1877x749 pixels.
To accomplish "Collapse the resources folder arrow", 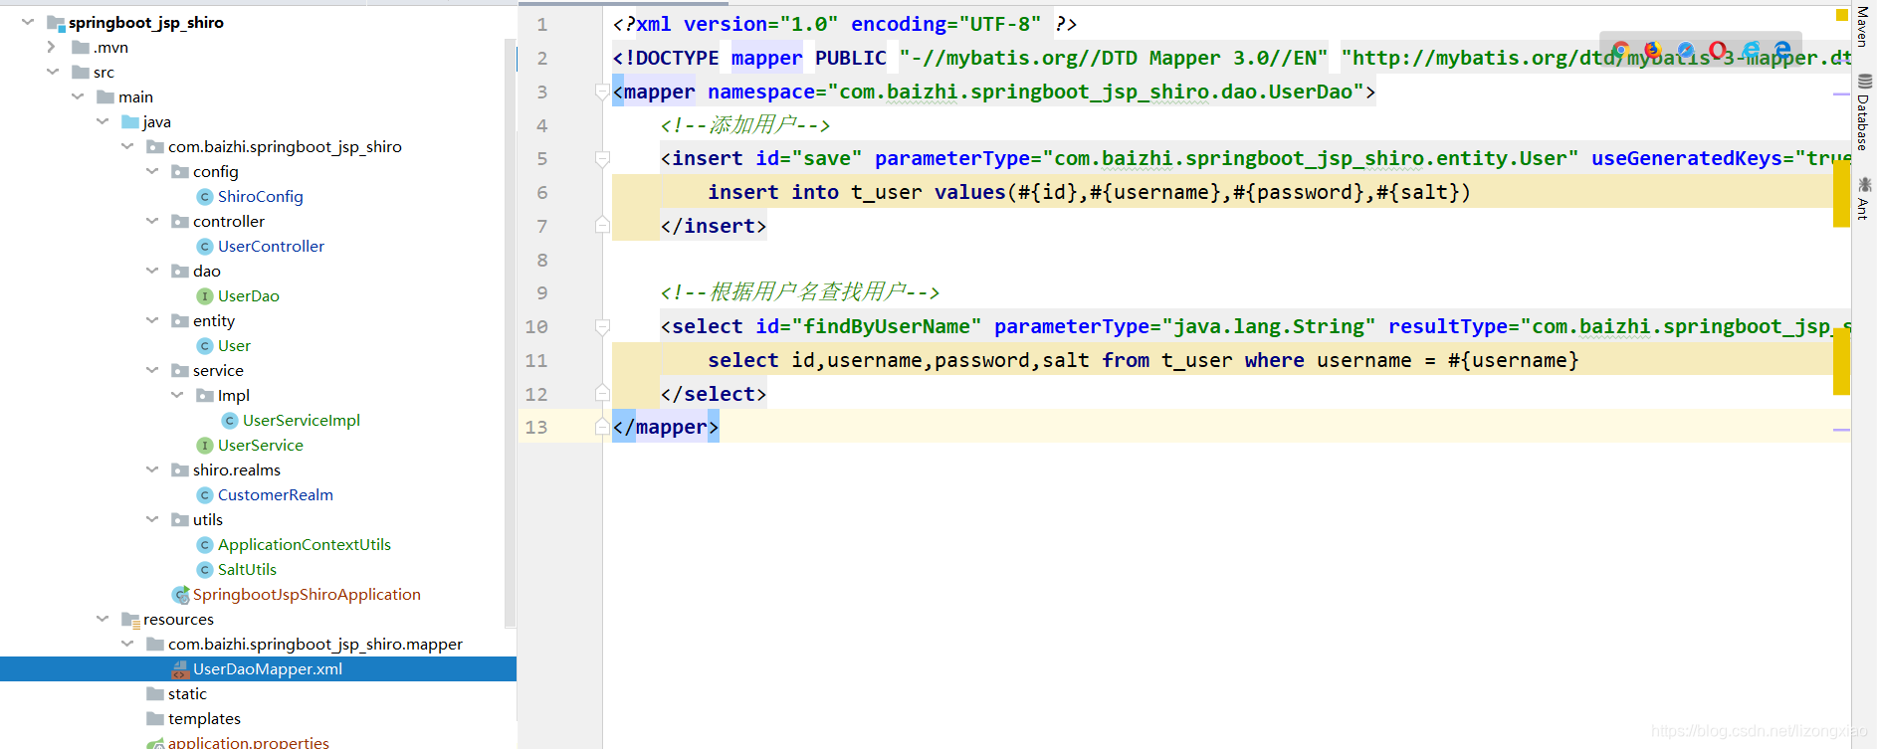I will click(102, 619).
